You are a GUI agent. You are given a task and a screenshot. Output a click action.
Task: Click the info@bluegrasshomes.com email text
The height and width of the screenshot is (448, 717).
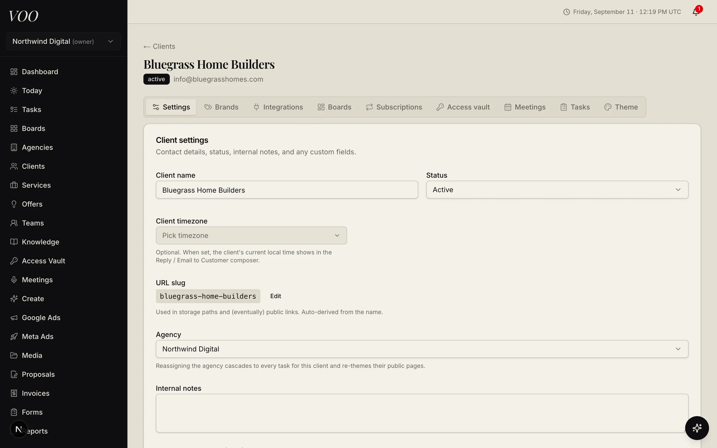[x=218, y=79]
